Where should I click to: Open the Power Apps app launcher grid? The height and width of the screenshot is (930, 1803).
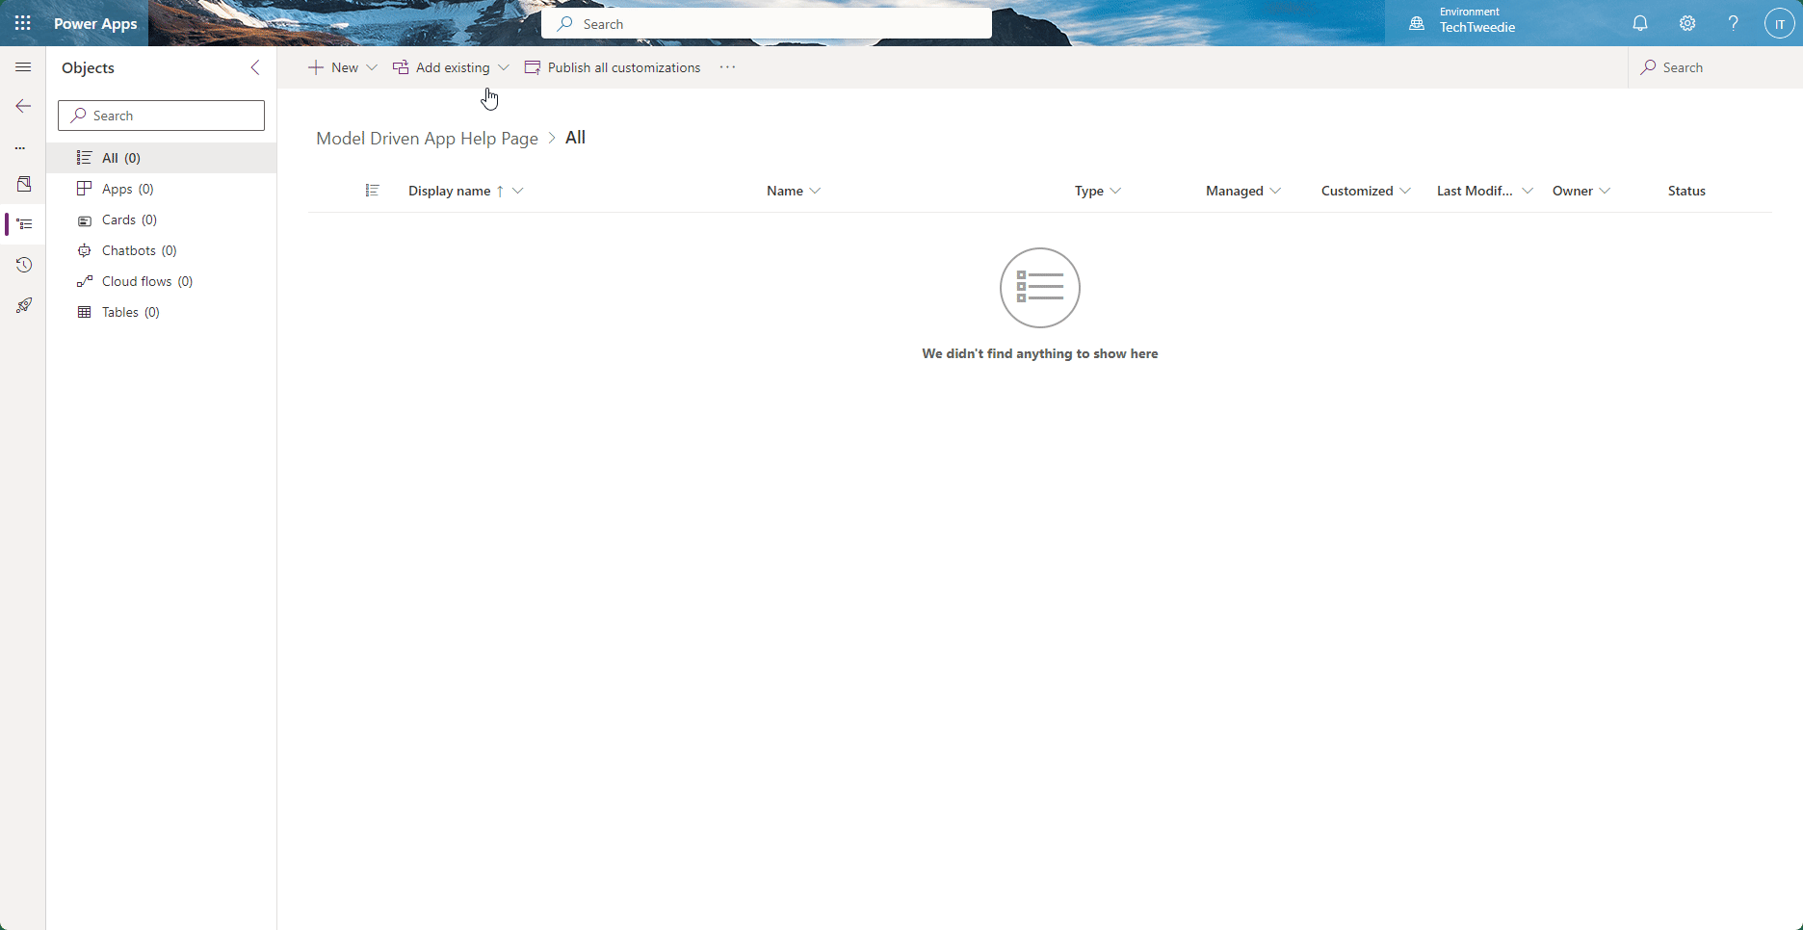click(22, 23)
